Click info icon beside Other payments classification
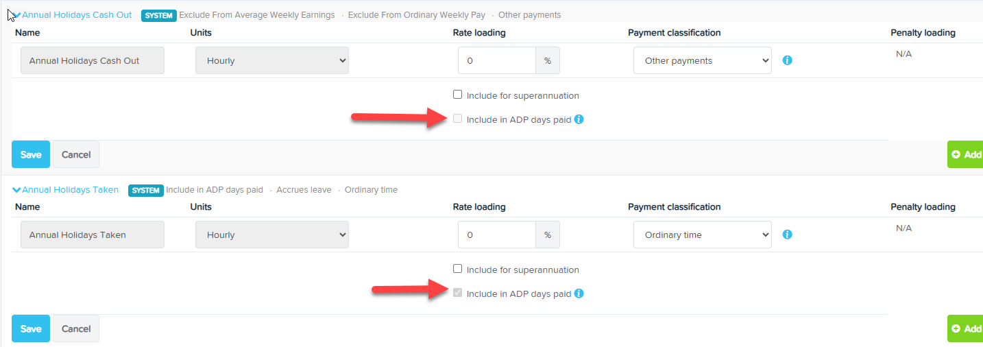Screen dimensions: 983x347 click(x=787, y=60)
